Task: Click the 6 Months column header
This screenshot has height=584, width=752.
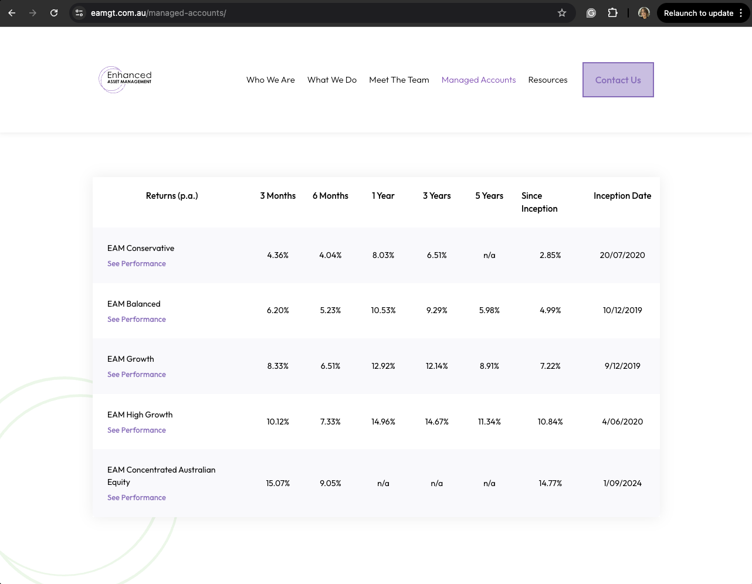Action: click(330, 196)
